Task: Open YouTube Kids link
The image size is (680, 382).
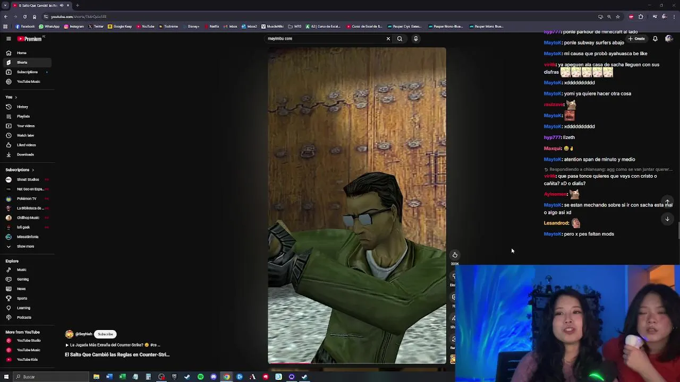Action: pyautogui.click(x=27, y=360)
